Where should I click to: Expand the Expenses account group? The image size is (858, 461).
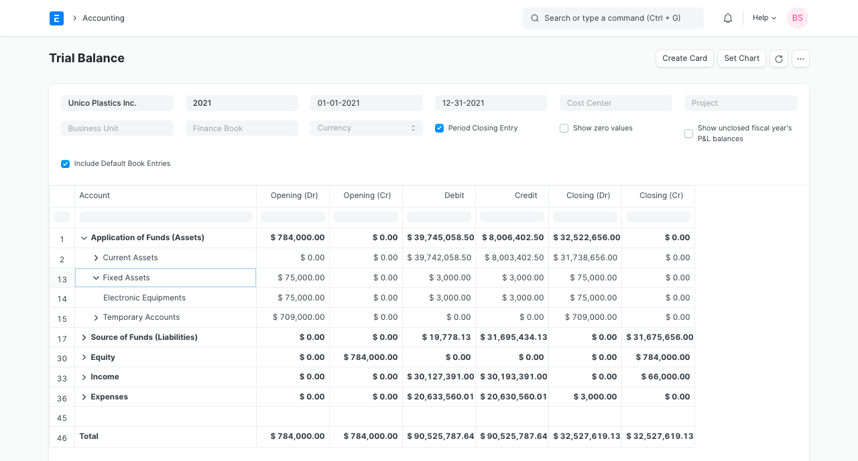[x=84, y=396]
